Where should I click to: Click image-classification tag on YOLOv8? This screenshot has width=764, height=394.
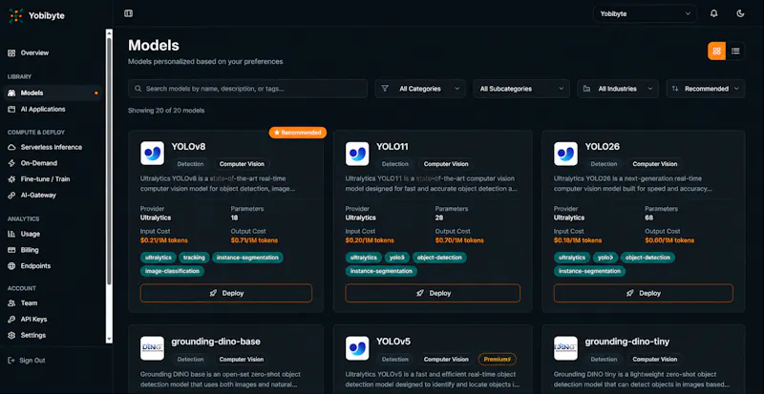pyautogui.click(x=173, y=271)
